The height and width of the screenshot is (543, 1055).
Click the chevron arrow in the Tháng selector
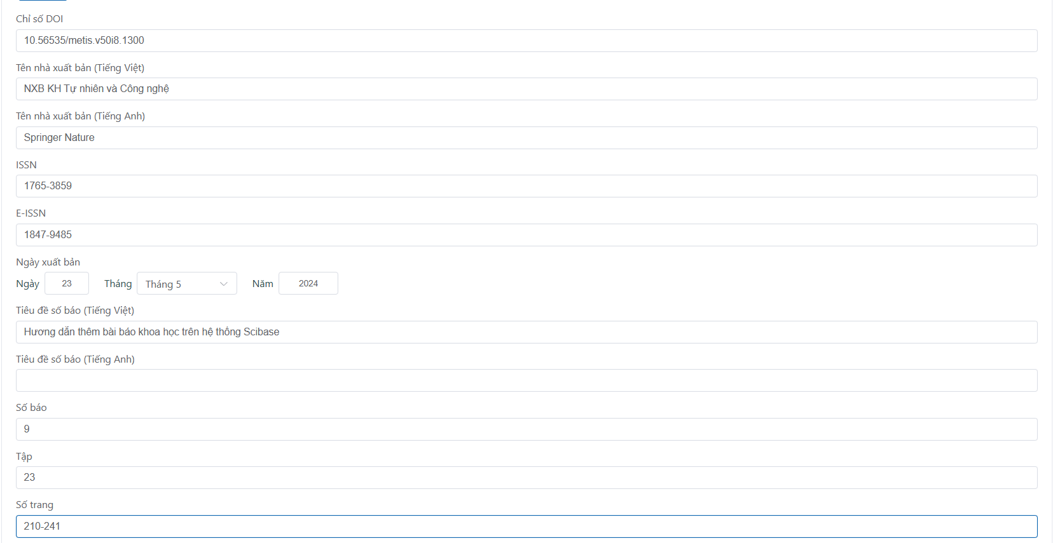point(223,284)
